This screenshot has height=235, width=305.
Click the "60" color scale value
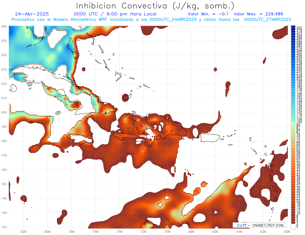point(298,150)
